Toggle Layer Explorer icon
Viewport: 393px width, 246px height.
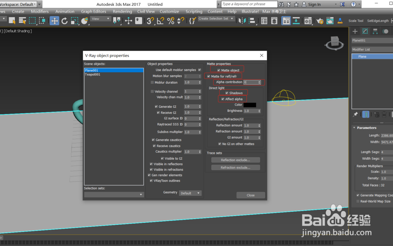pyautogui.click(x=274, y=20)
